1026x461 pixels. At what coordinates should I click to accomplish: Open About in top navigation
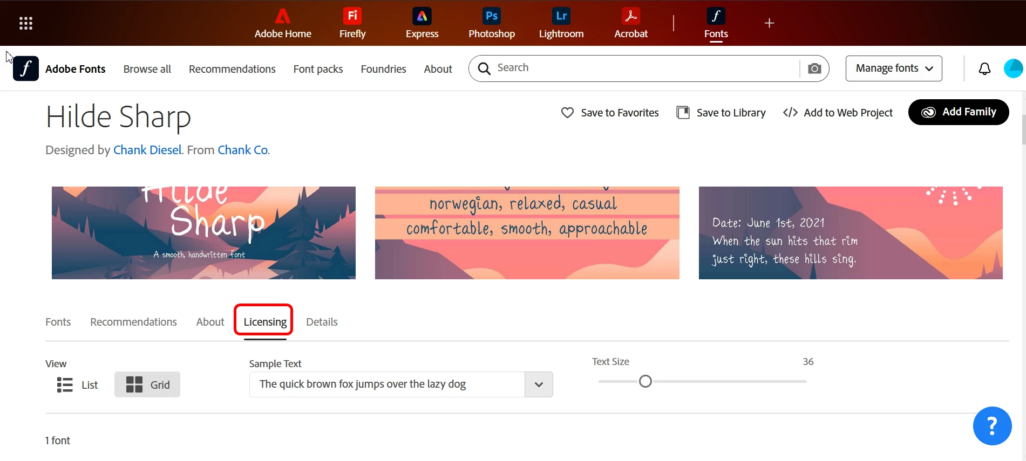(438, 69)
